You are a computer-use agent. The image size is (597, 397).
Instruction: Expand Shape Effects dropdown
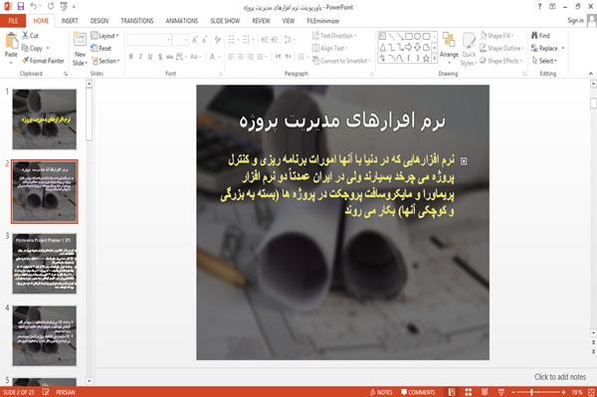(501, 61)
